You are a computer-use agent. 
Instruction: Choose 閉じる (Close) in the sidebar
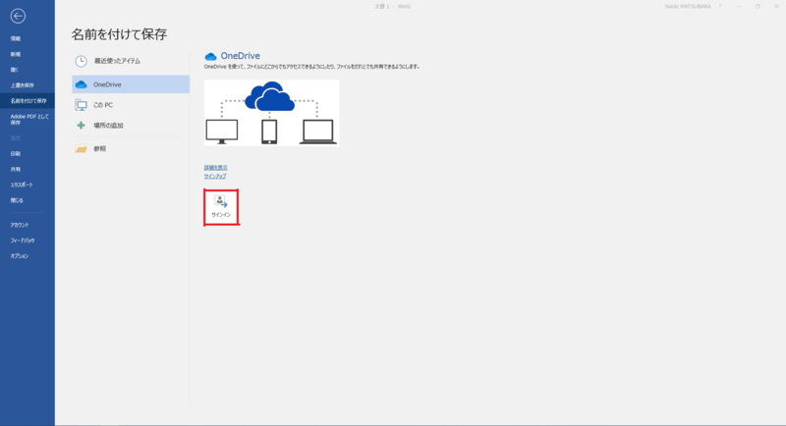(17, 200)
